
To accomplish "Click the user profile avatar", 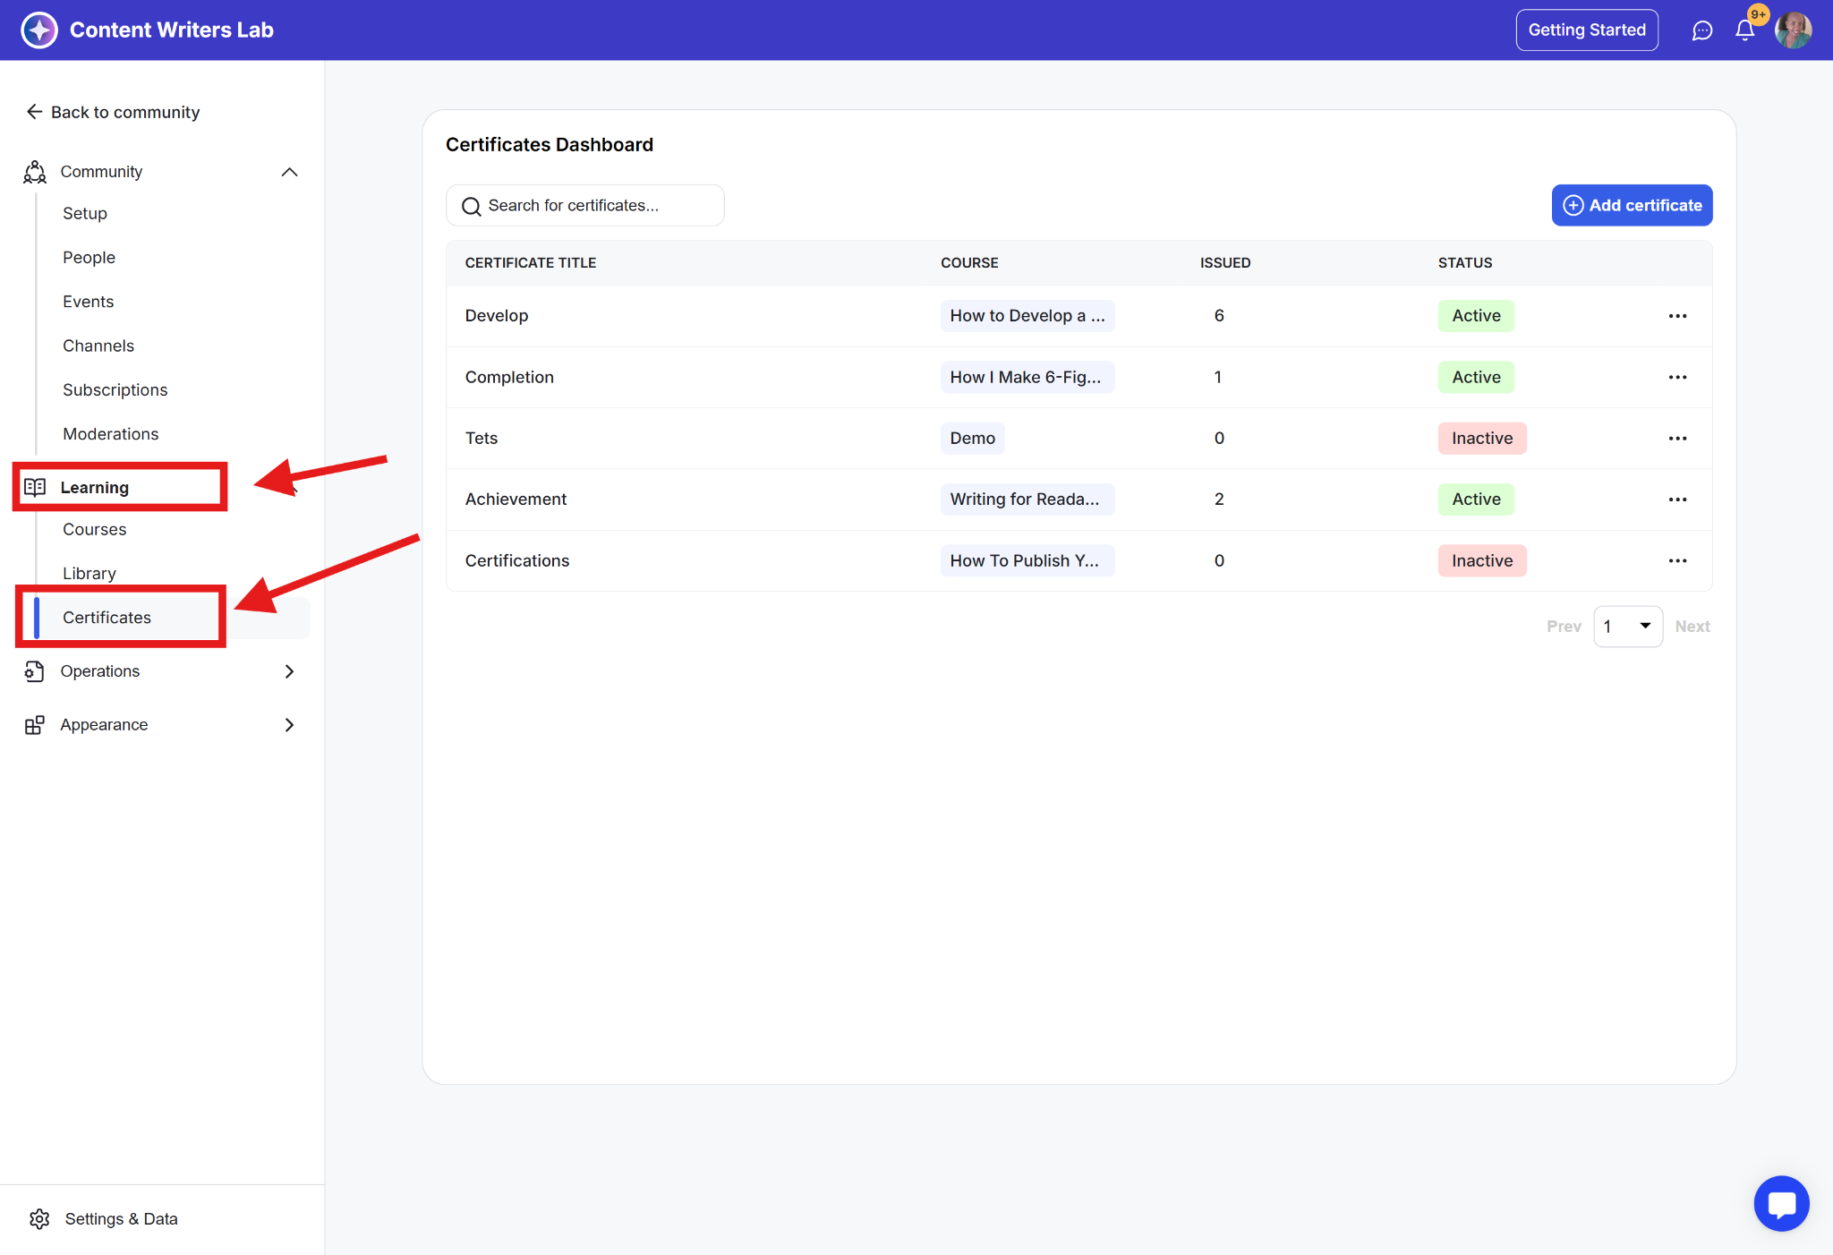I will pyautogui.click(x=1793, y=30).
